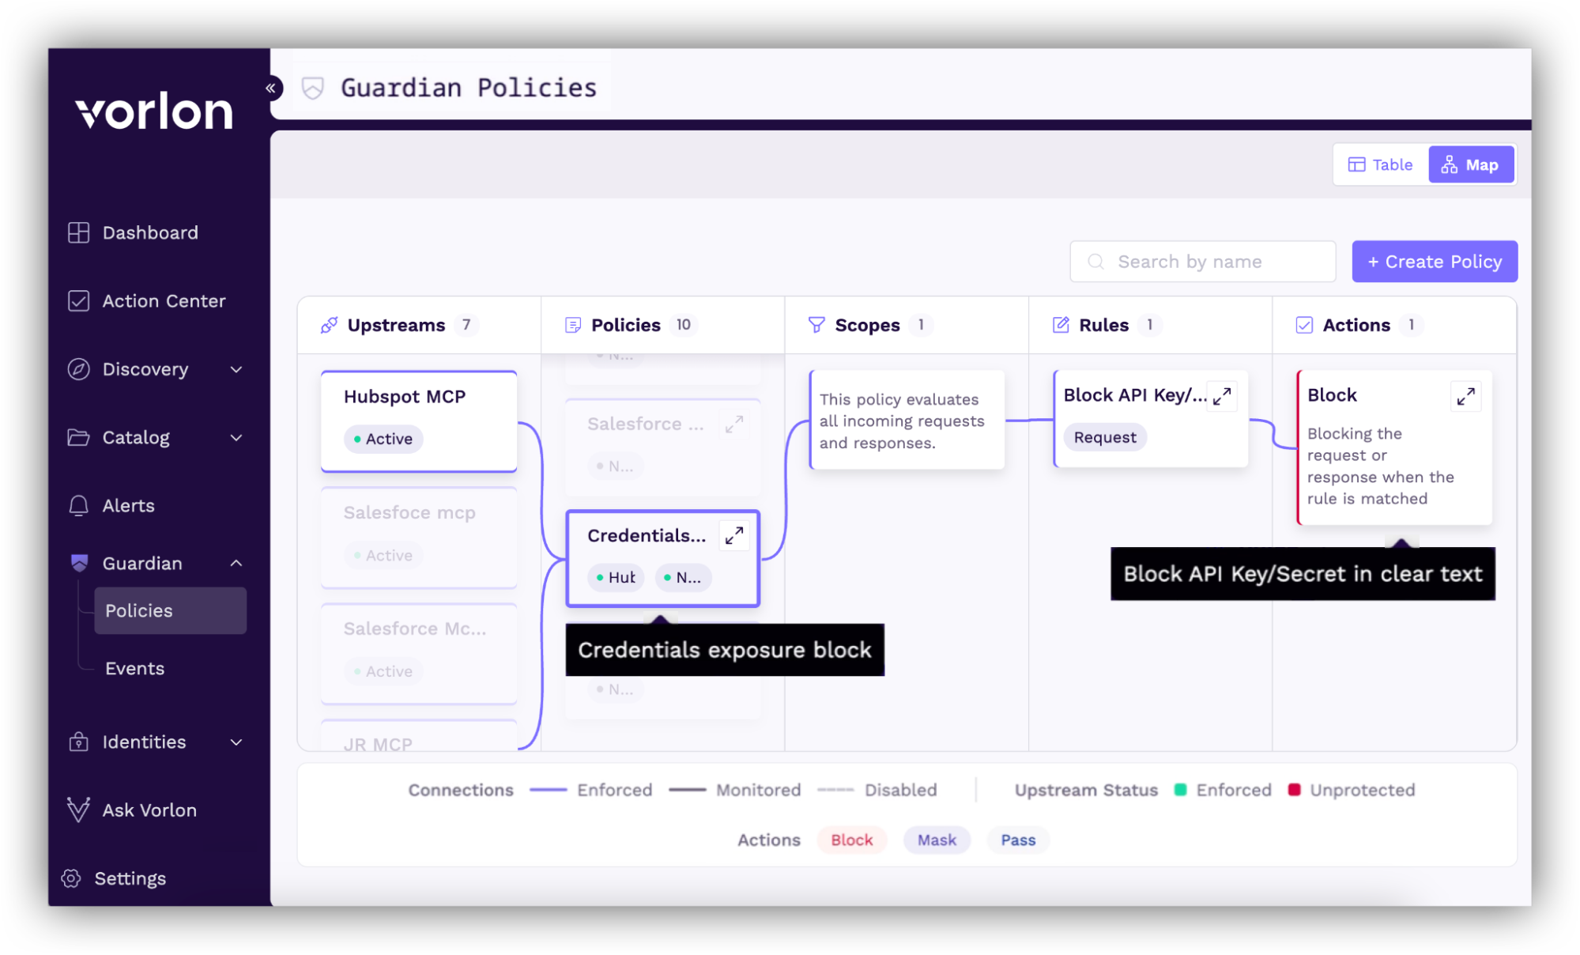Image resolution: width=1580 pixels, height=955 pixels.
Task: Expand the Catalog menu chevron
Action: pyautogui.click(x=236, y=437)
